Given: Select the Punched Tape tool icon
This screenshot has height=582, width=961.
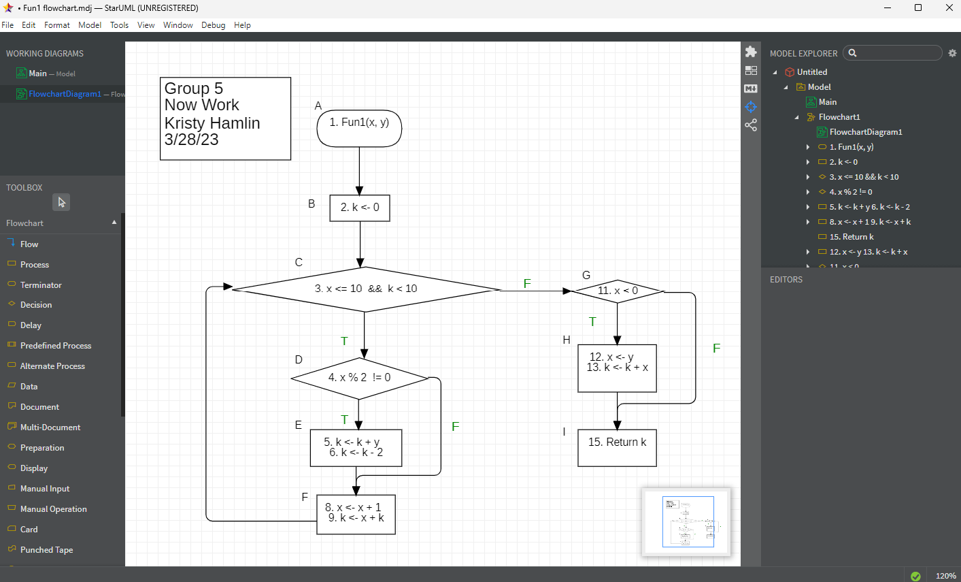Looking at the screenshot, I should pos(12,549).
